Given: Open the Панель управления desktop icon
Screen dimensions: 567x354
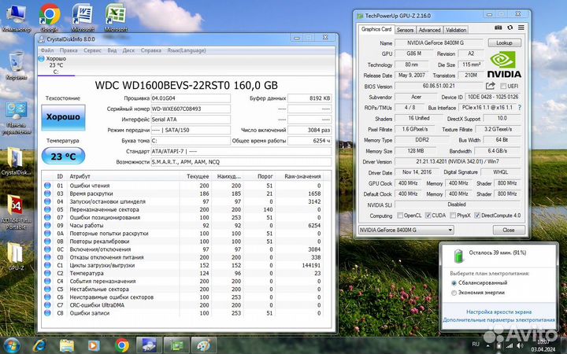Looking at the screenshot, I should 17,119.
